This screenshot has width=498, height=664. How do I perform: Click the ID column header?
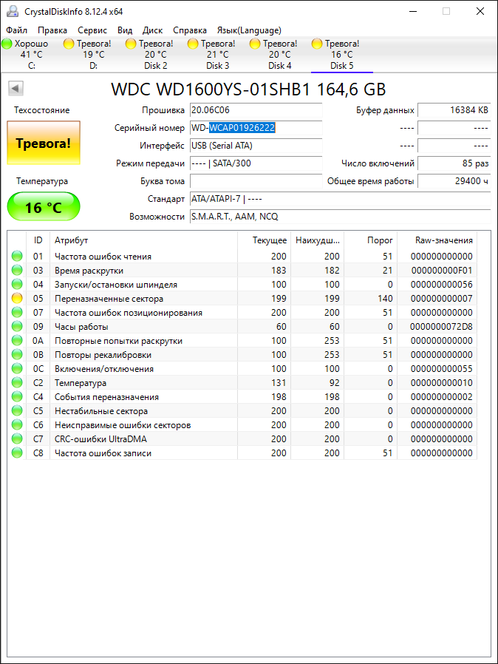(x=38, y=240)
